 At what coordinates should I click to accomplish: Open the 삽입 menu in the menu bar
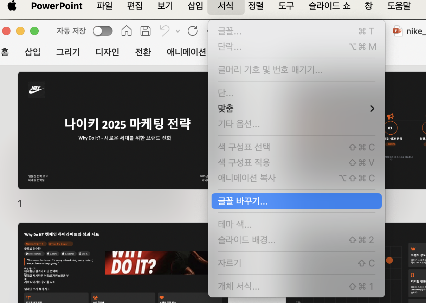point(195,6)
